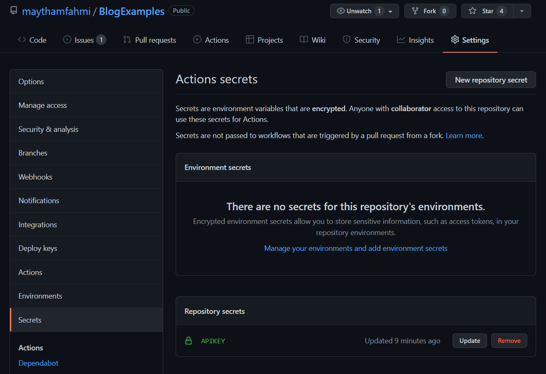Click the eye icon in Unwatch button

[x=341, y=11]
